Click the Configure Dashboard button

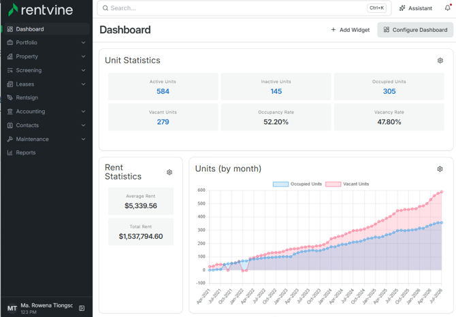pos(415,30)
